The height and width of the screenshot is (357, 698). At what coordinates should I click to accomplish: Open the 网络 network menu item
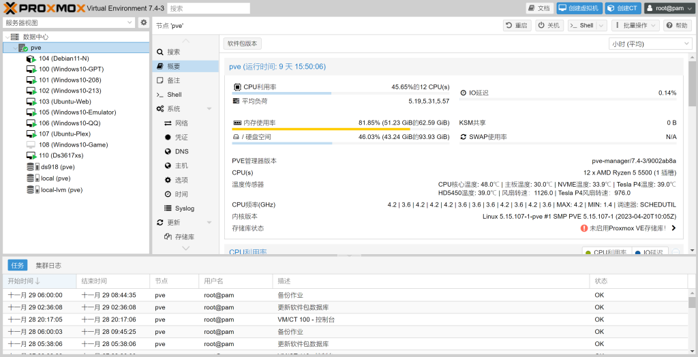(185, 123)
